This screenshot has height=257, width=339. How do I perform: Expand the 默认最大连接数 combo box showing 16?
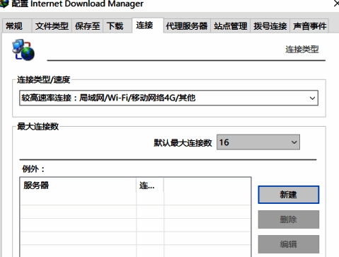tap(258, 142)
